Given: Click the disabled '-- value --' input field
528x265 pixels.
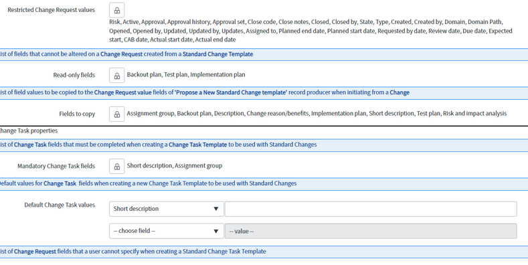Looking at the screenshot, I should tap(371, 231).
